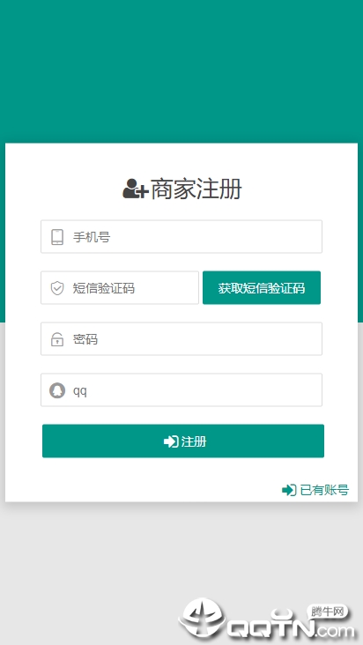
Task: Click the add-user icon beside 商家注册
Action: [x=135, y=189]
